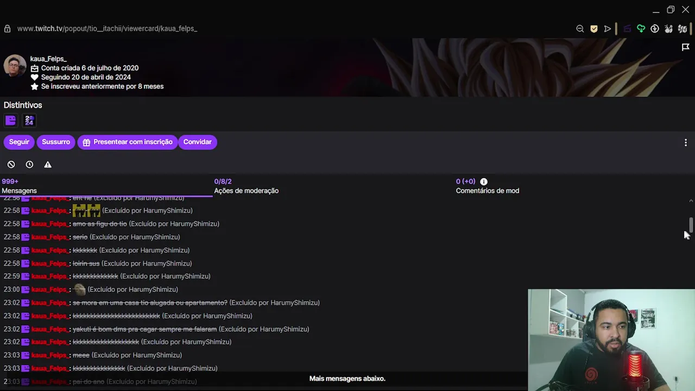Click the 0/8/2 moderation count
The width and height of the screenshot is (695, 391).
(x=223, y=181)
